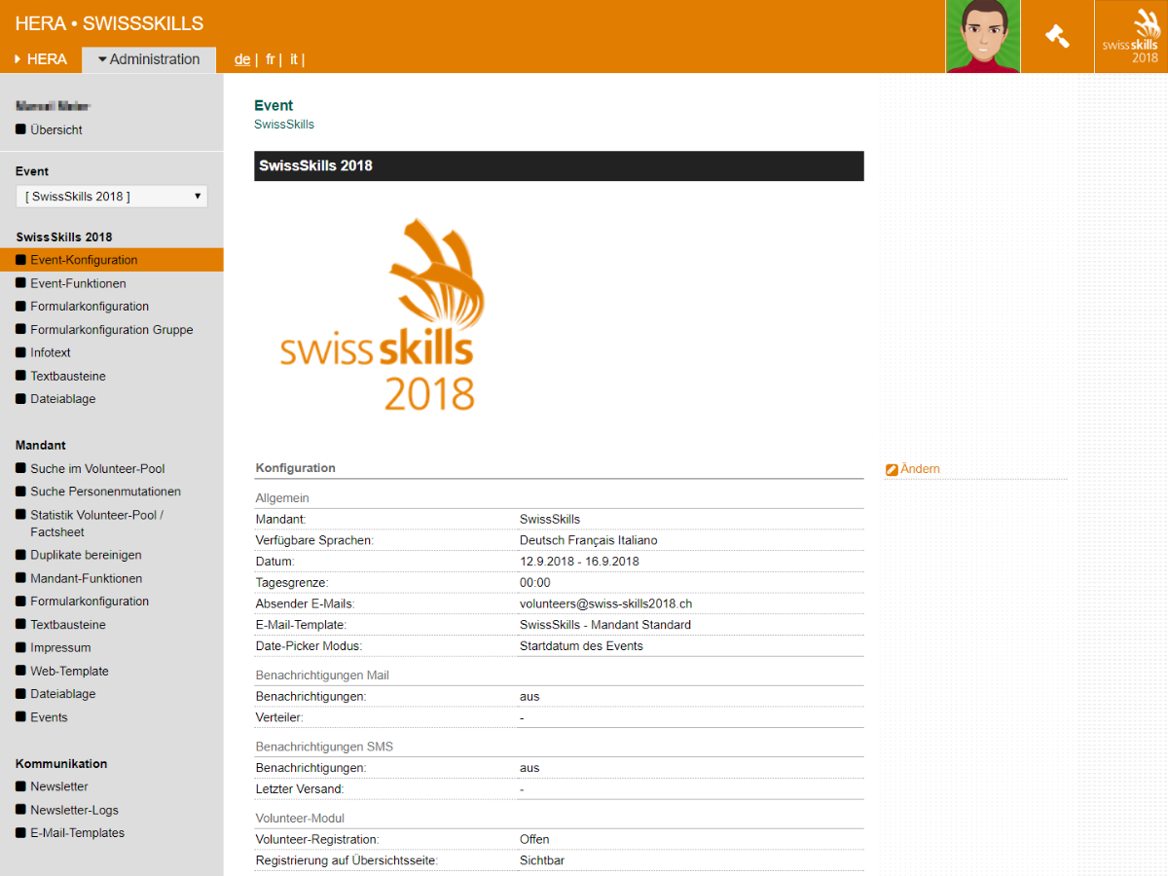Open Infotext menu entry
The height and width of the screenshot is (876, 1168).
51,353
